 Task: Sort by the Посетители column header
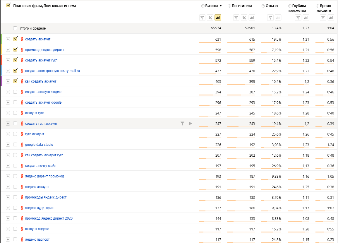pyautogui.click(x=242, y=6)
